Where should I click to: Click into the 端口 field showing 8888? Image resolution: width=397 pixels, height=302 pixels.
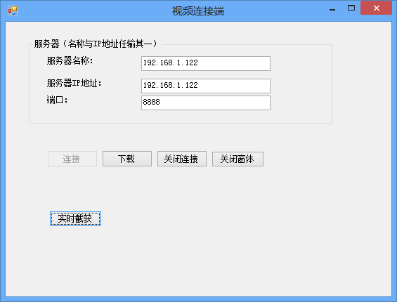(x=206, y=103)
